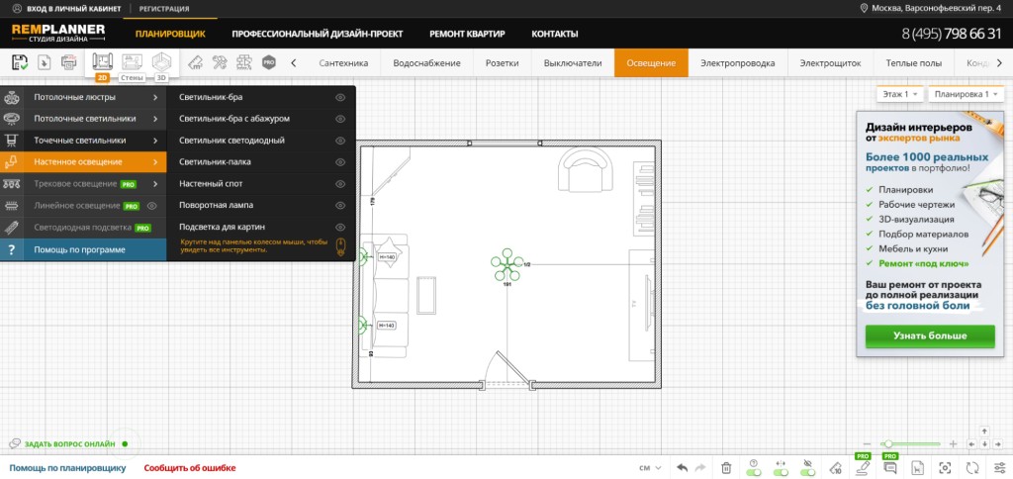The image size is (1013, 479).
Task: Switch to 3D view icon
Action: point(161,62)
